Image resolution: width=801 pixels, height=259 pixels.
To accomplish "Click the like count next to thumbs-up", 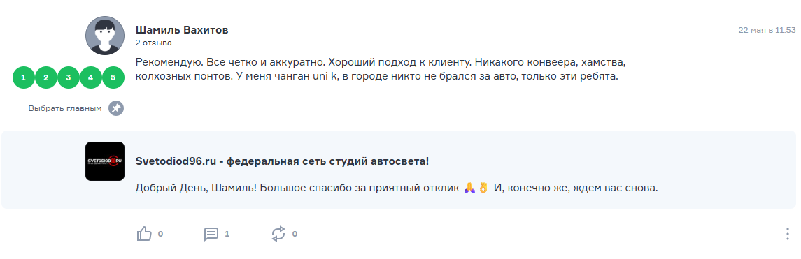I will pos(160,234).
